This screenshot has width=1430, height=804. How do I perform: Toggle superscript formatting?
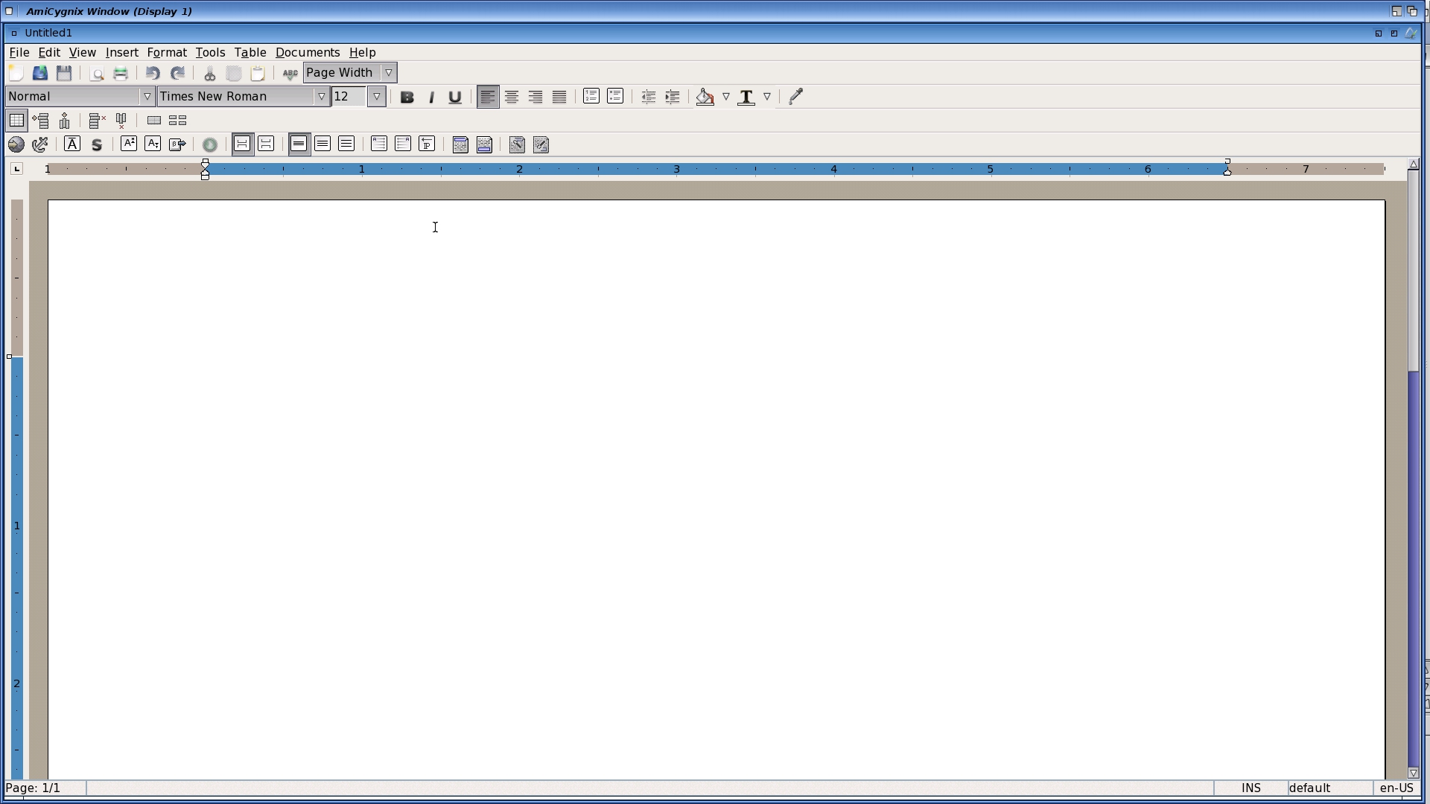coord(129,144)
